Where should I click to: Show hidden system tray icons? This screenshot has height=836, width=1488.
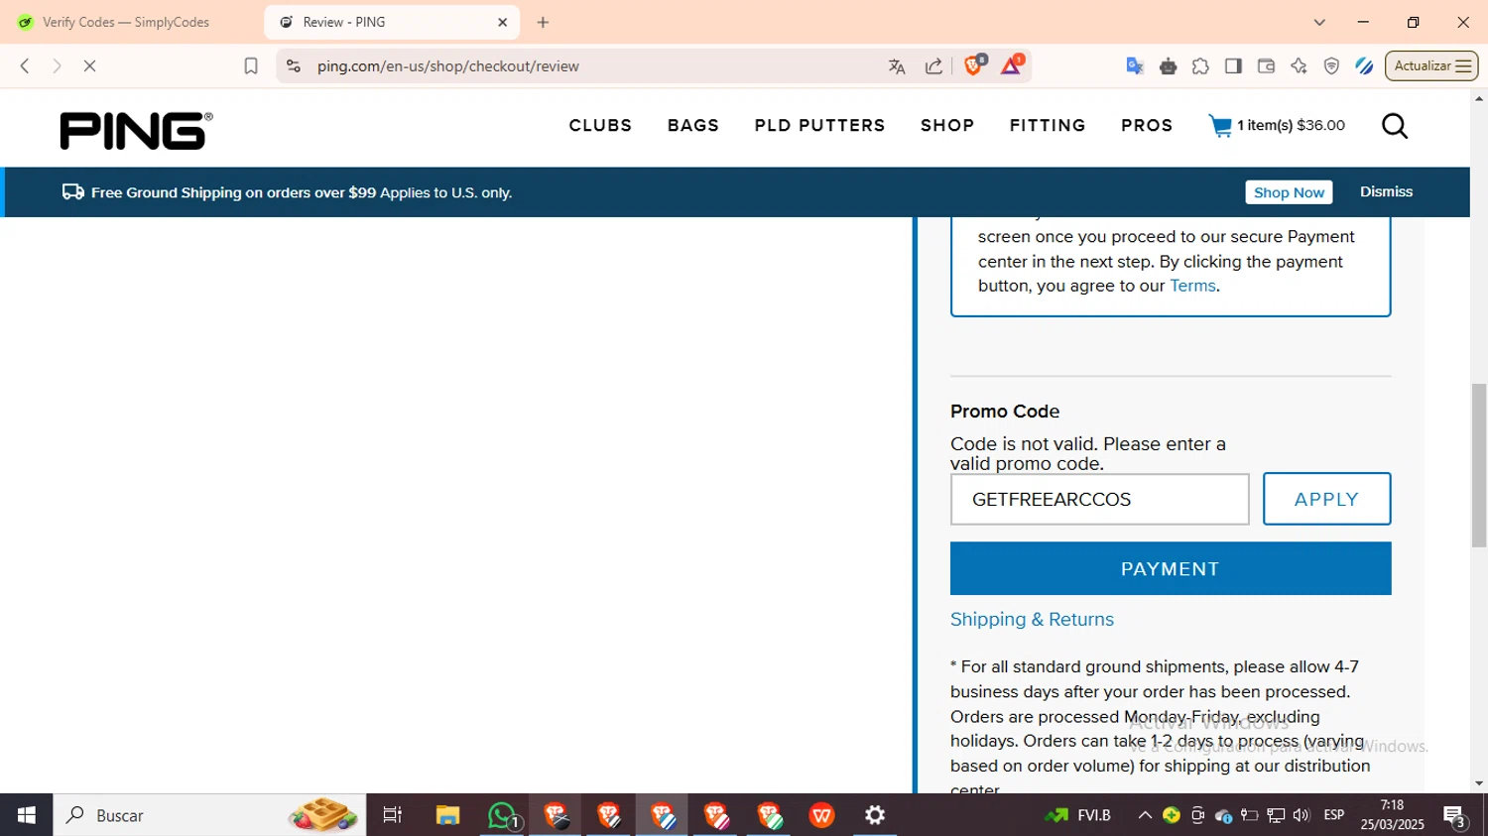(x=1145, y=815)
